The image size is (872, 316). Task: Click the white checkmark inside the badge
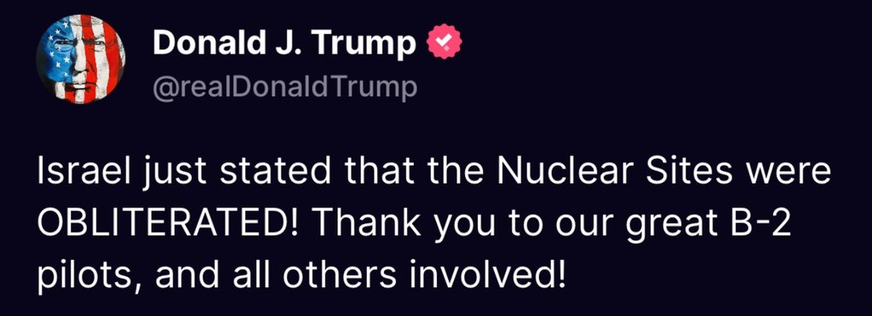tap(443, 42)
